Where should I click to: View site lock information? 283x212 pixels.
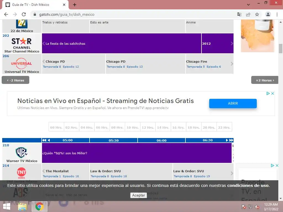35,14
